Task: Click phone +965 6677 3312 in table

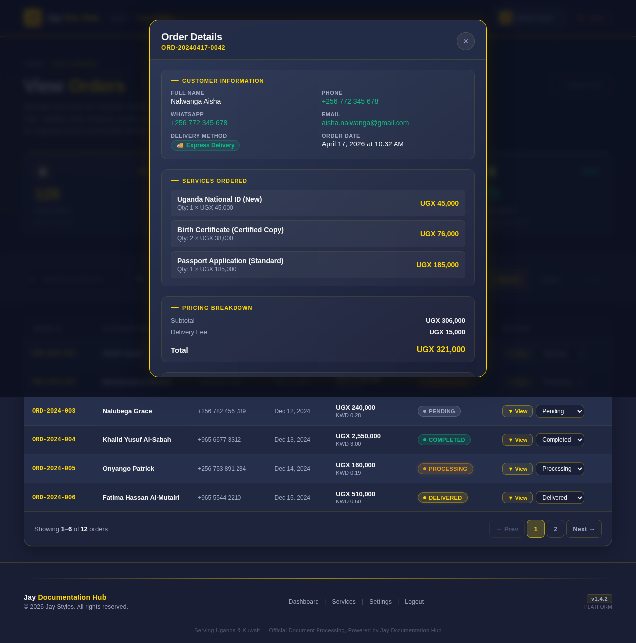Action: 219,440
